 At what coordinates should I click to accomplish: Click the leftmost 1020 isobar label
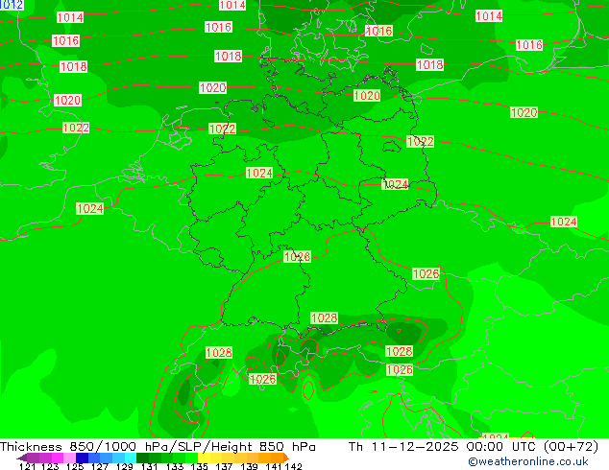(67, 100)
